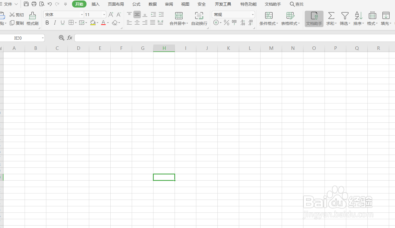The image size is (395, 228).
Task: Click the currency ¥ format icon
Action: point(216,23)
